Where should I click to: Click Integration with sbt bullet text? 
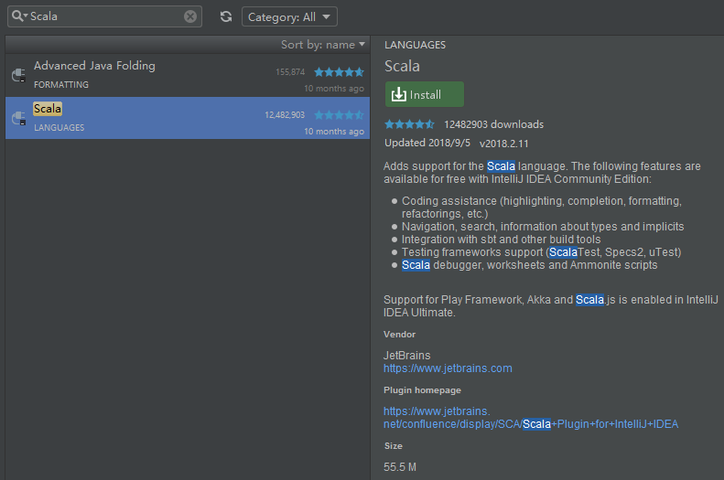pos(501,240)
